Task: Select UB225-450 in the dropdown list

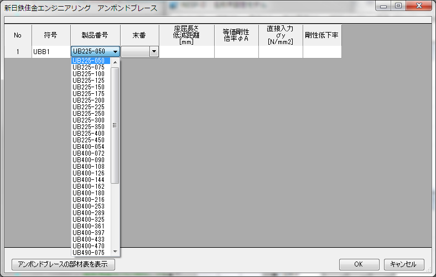Action: [91, 140]
